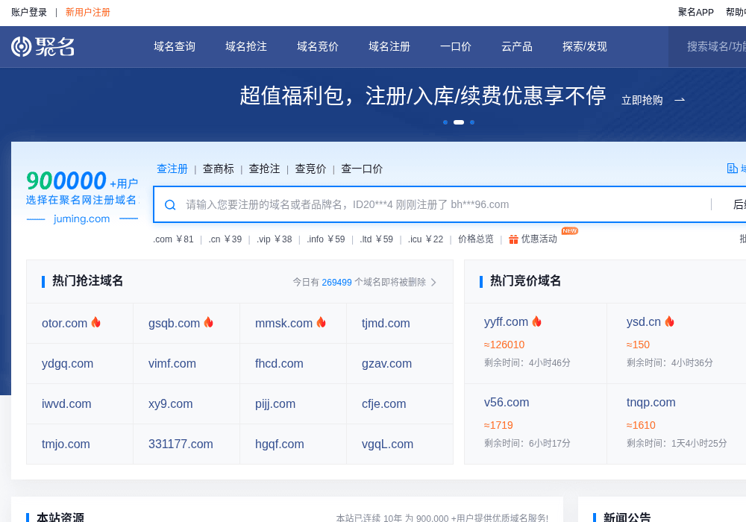This screenshot has width=746, height=522.
Task: Select first banner carousel dot
Action: pyautogui.click(x=445, y=122)
